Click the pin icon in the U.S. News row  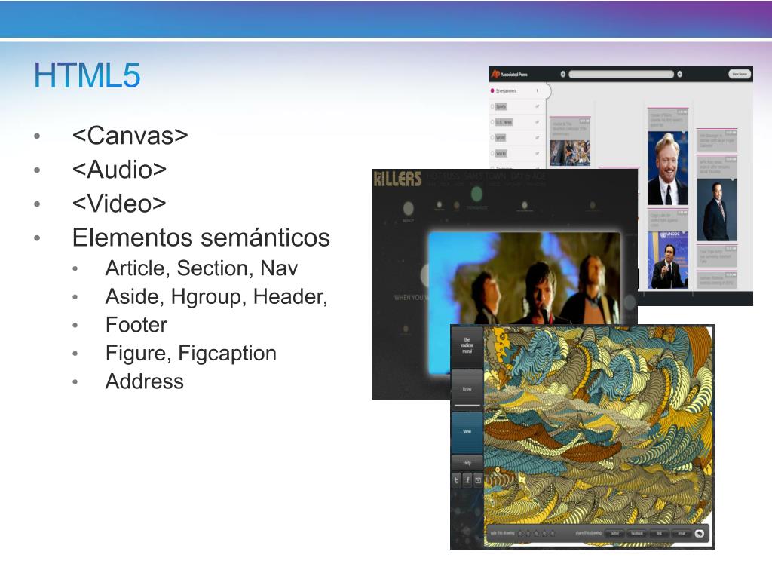537,121
